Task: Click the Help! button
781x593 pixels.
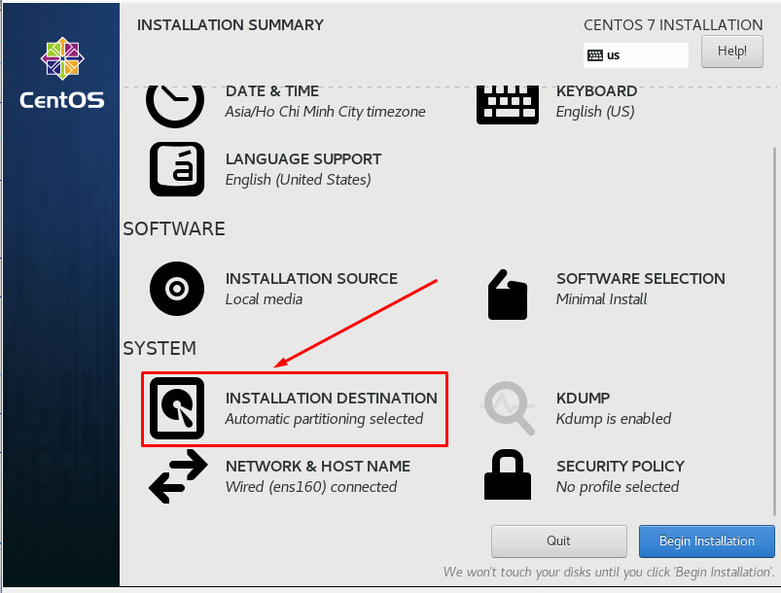Action: (x=732, y=52)
